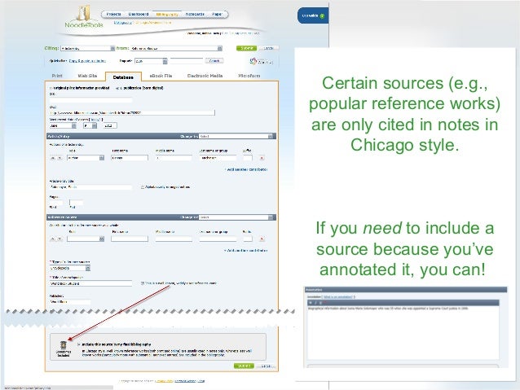520x390 pixels.
Task: Select the born digital publication radio
Action: click(117, 88)
